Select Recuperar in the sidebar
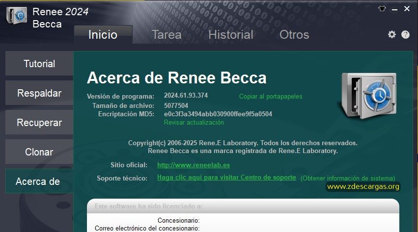 pyautogui.click(x=39, y=123)
